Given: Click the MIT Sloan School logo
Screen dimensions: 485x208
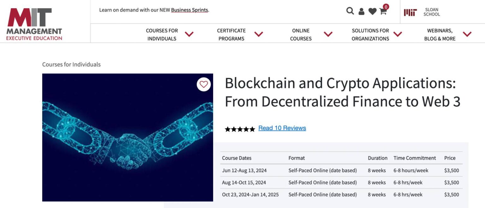Looking at the screenshot, I should 422,12.
